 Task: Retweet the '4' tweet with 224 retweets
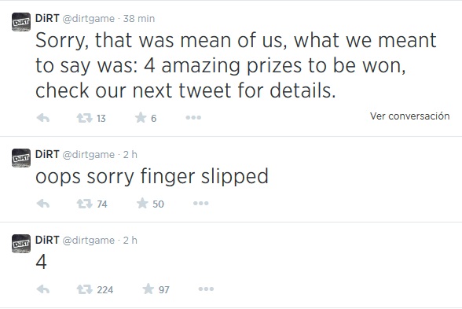point(84,289)
